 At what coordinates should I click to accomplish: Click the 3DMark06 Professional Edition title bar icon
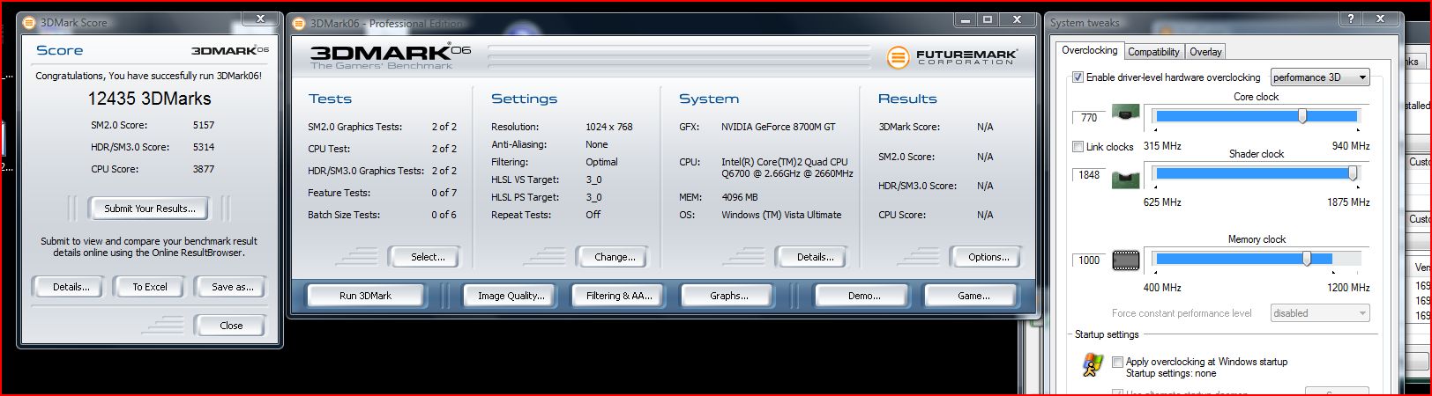click(x=300, y=23)
